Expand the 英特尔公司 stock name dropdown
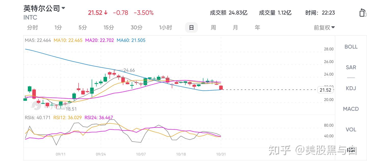367x165 pixels. pyautogui.click(x=63, y=8)
